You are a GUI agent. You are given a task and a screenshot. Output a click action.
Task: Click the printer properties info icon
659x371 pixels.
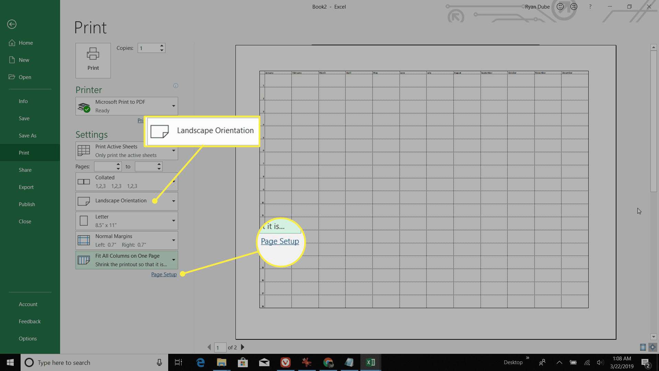(x=176, y=86)
